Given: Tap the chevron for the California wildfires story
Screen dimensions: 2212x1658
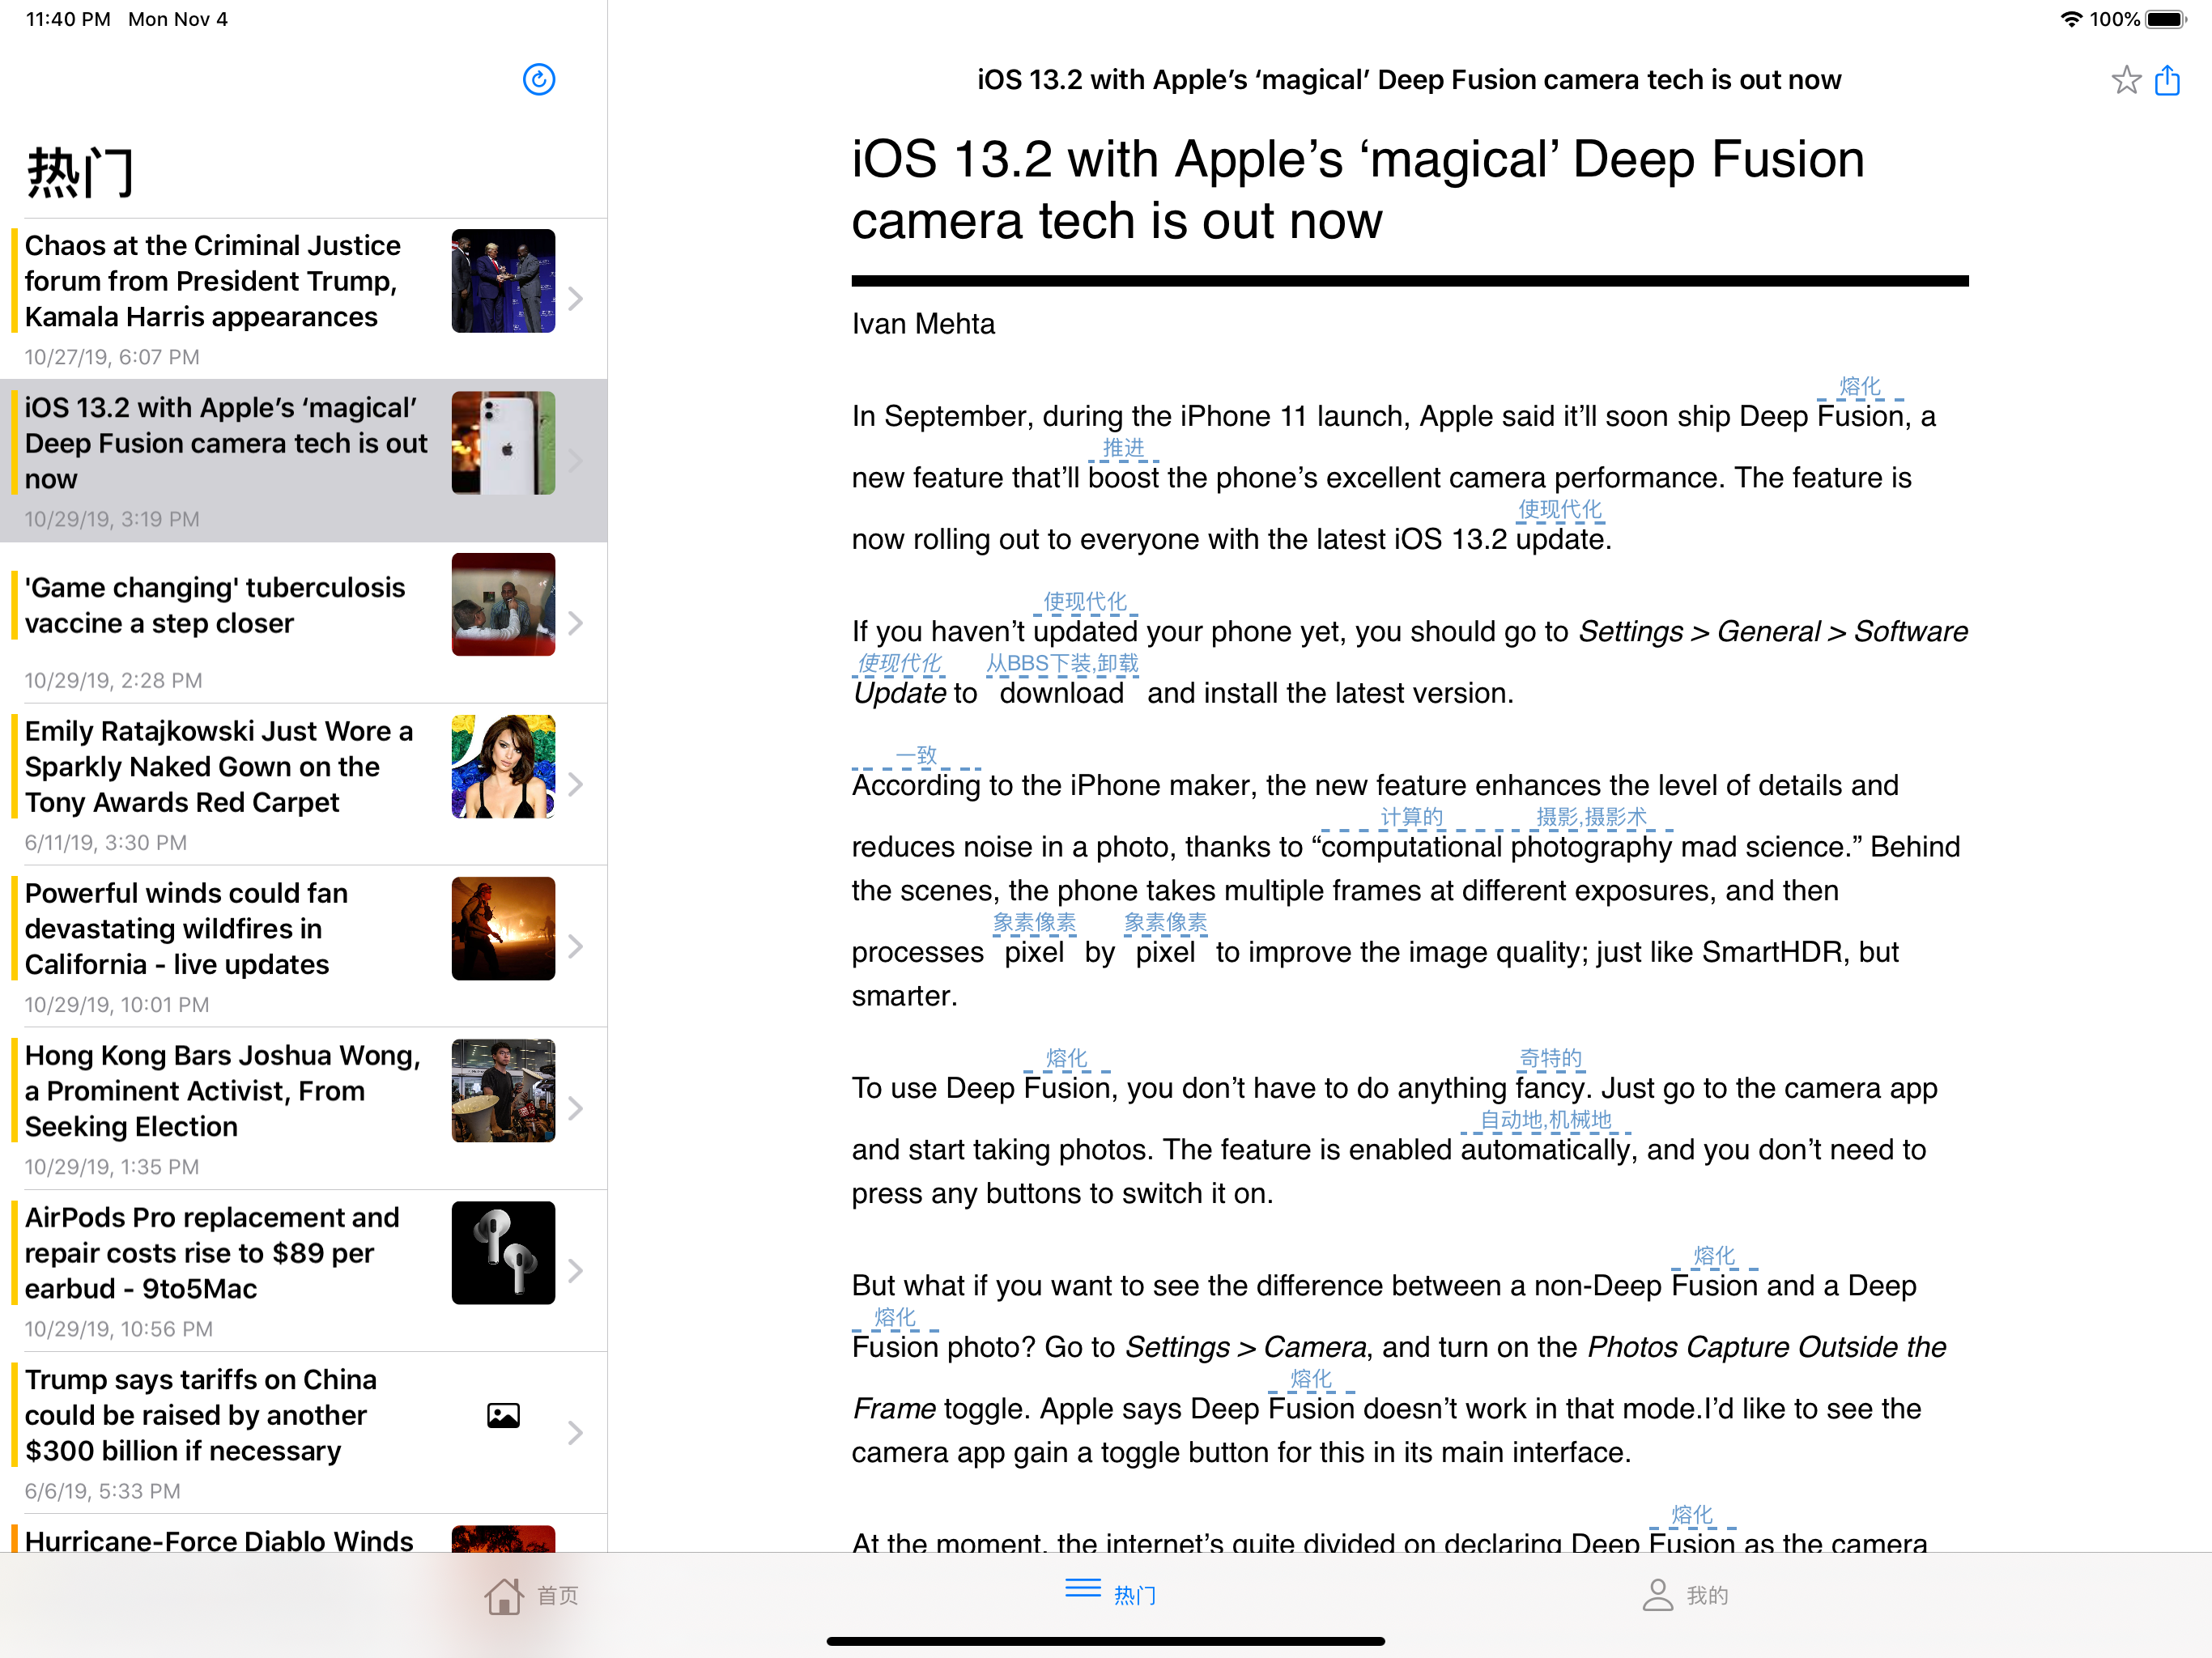Looking at the screenshot, I should 575,946.
